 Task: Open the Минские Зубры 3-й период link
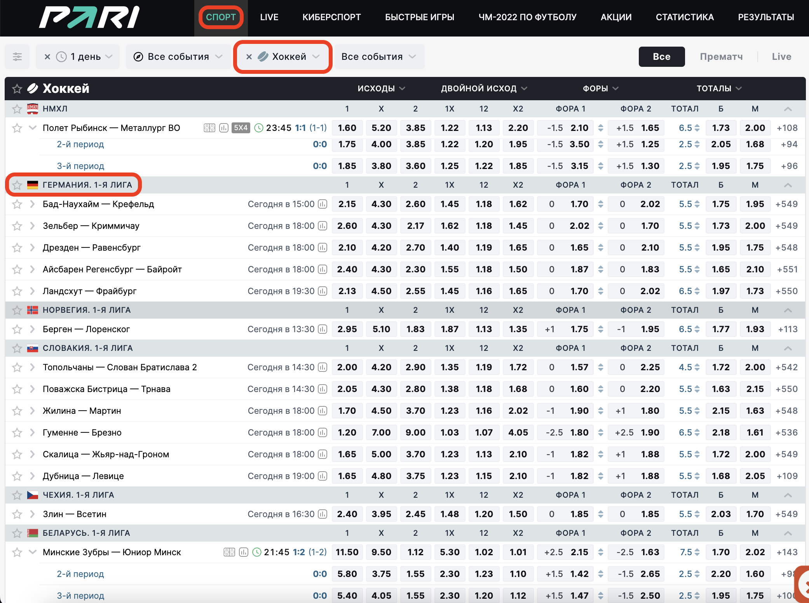click(80, 596)
